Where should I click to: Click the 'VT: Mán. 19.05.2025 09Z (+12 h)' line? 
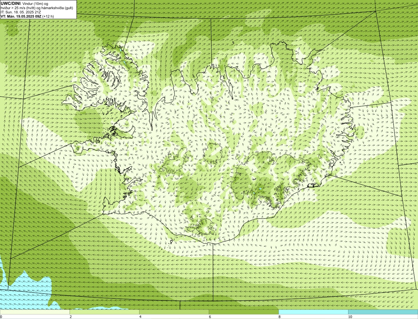coord(27,16)
